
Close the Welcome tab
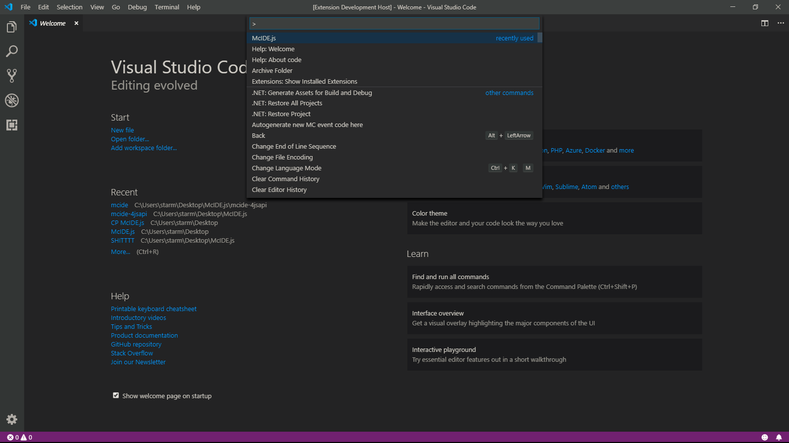[76, 23]
